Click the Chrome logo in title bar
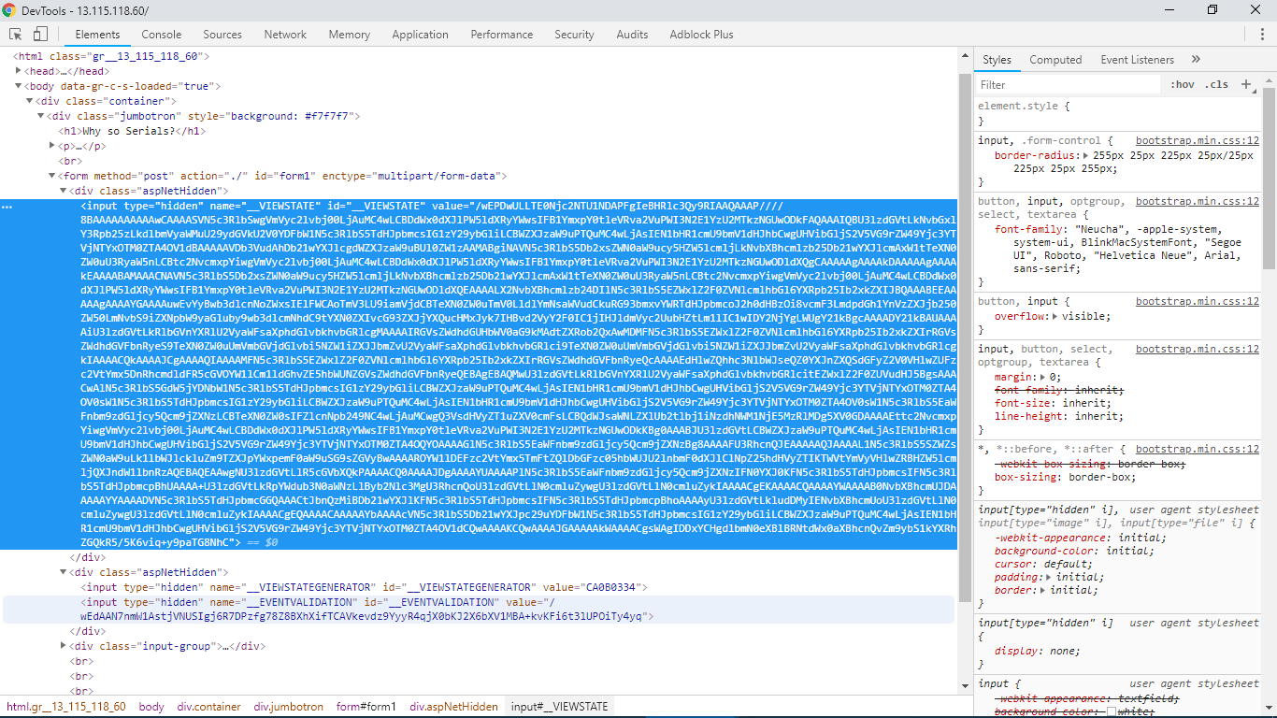 tap(8, 9)
